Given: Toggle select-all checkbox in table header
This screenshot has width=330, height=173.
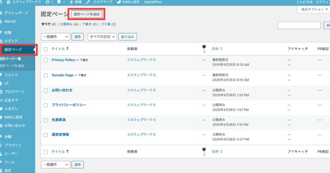Looking at the screenshot, I should (46, 49).
